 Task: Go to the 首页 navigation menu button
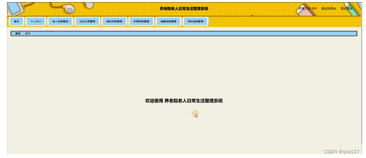16,21
